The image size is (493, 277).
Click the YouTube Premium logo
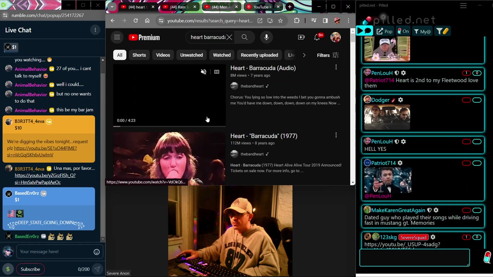[x=144, y=37]
